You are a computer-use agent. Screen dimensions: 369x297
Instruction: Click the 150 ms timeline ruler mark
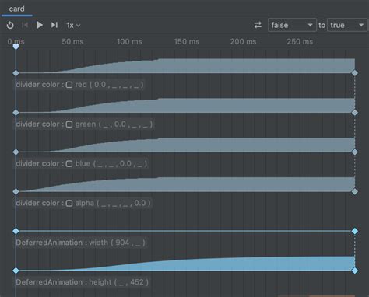[x=187, y=42]
